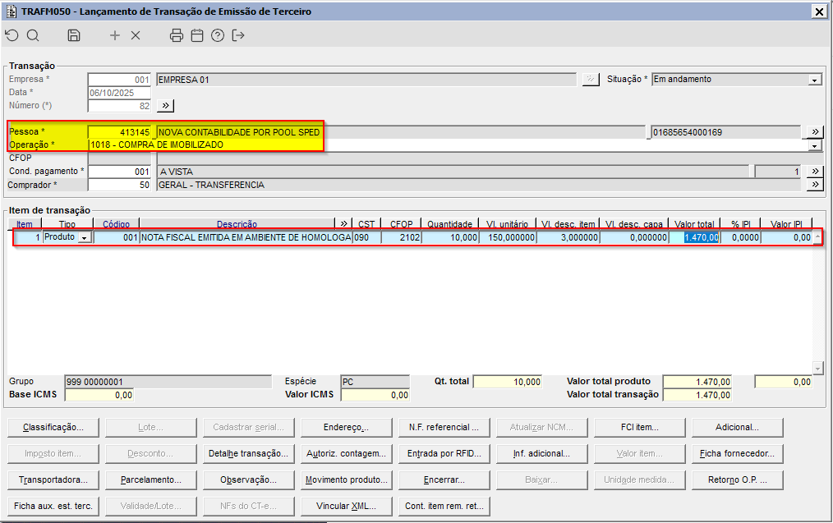Click the CST cell 090

(367, 238)
